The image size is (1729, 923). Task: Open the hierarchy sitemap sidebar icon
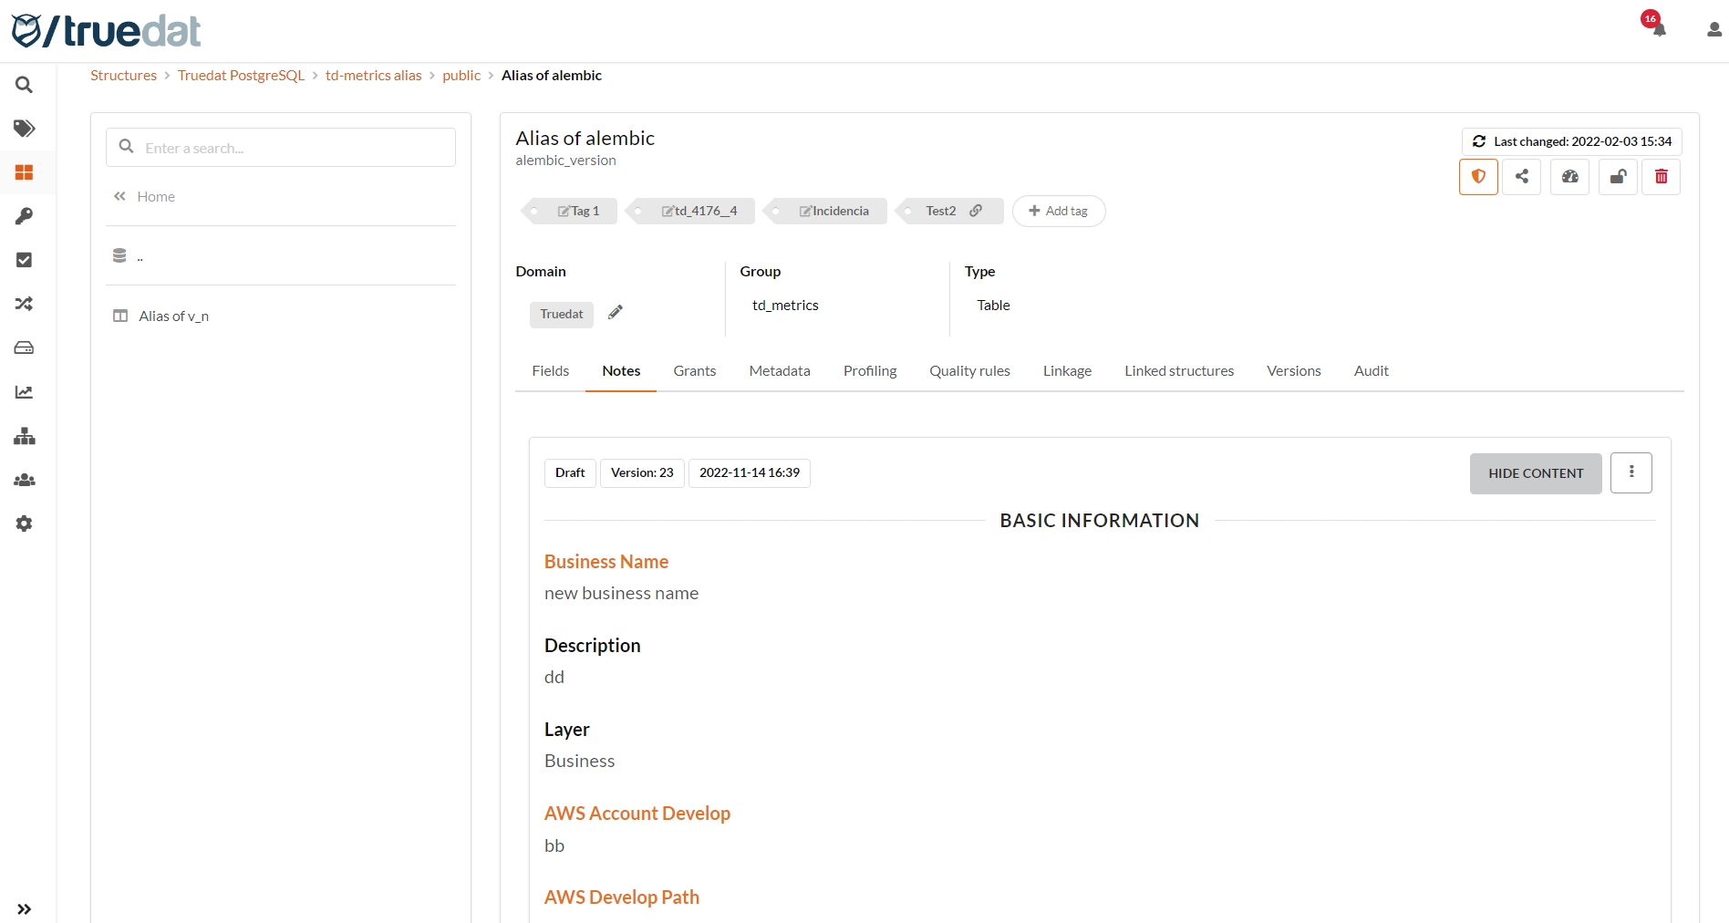tap(25, 436)
